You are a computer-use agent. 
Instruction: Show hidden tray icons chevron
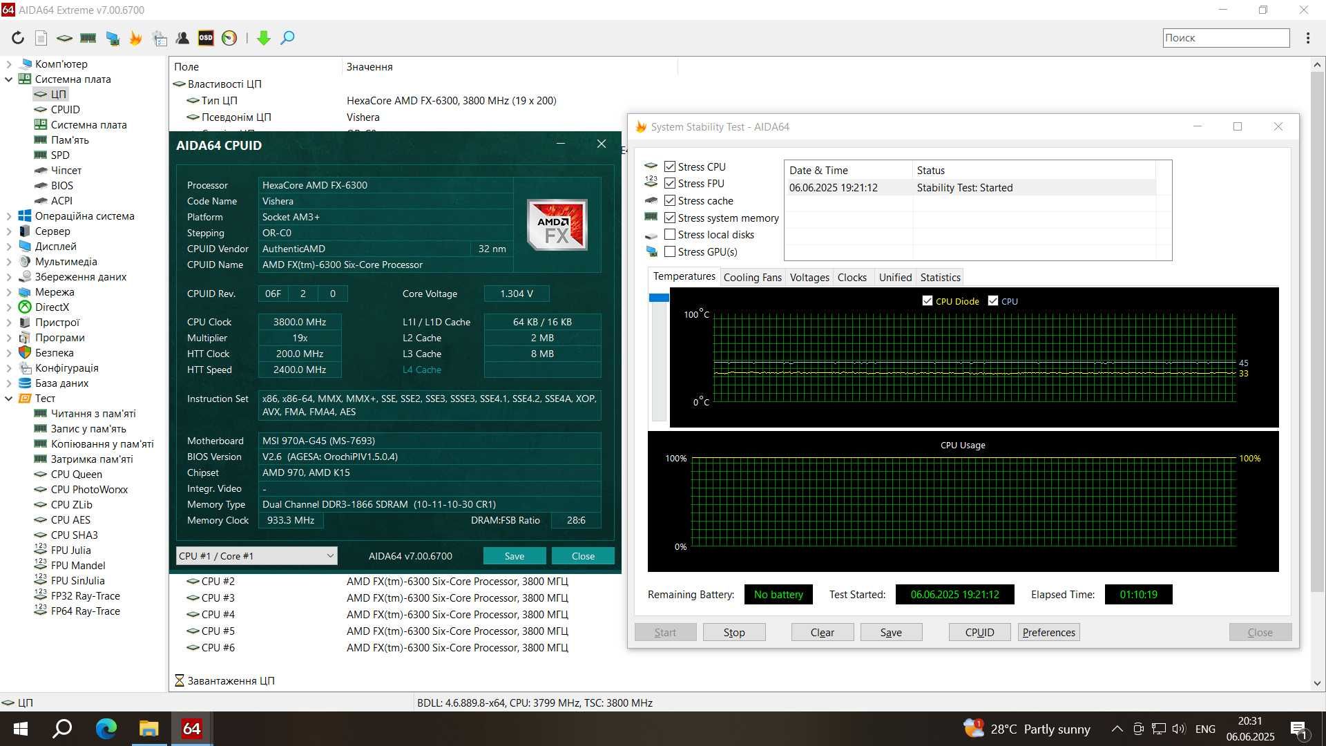tap(1117, 729)
